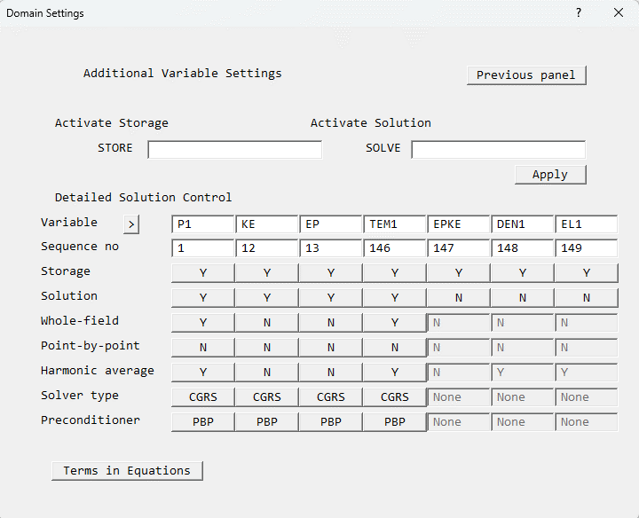Click Previous panel button
This screenshot has height=518, width=639.
(x=526, y=75)
